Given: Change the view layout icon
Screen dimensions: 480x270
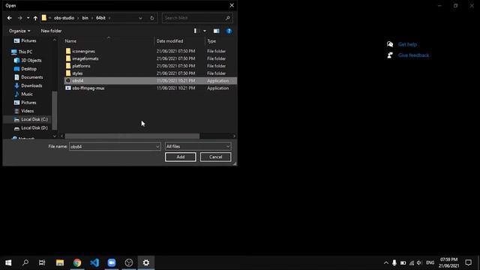Looking at the screenshot, I should pos(196,31).
